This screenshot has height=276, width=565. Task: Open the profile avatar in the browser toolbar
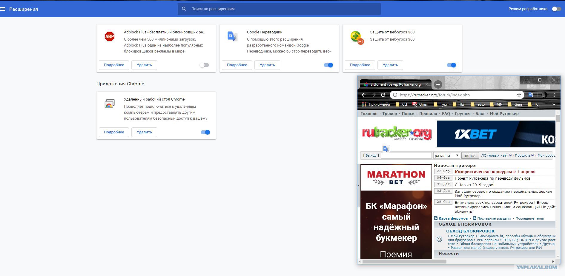(544, 95)
